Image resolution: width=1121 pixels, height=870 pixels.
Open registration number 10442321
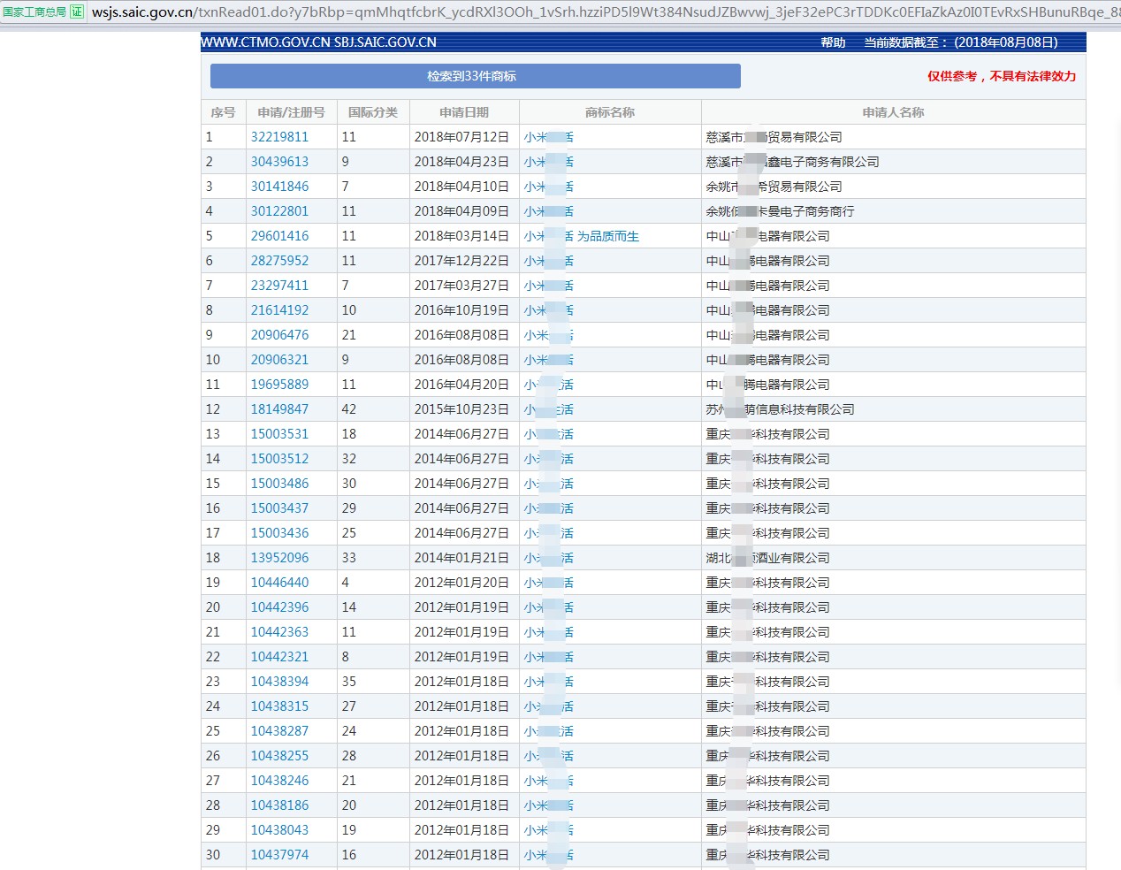point(279,657)
